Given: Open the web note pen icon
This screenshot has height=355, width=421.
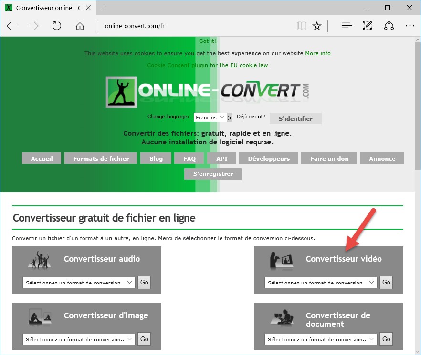Looking at the screenshot, I should [x=368, y=26].
